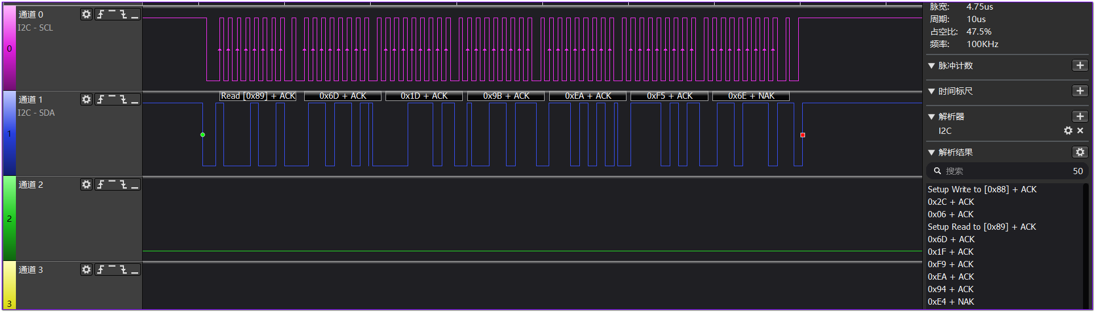Image resolution: width=1095 pixels, height=312 pixels.
Task: Set falling edge trigger on 通道 1
Action: click(x=123, y=99)
